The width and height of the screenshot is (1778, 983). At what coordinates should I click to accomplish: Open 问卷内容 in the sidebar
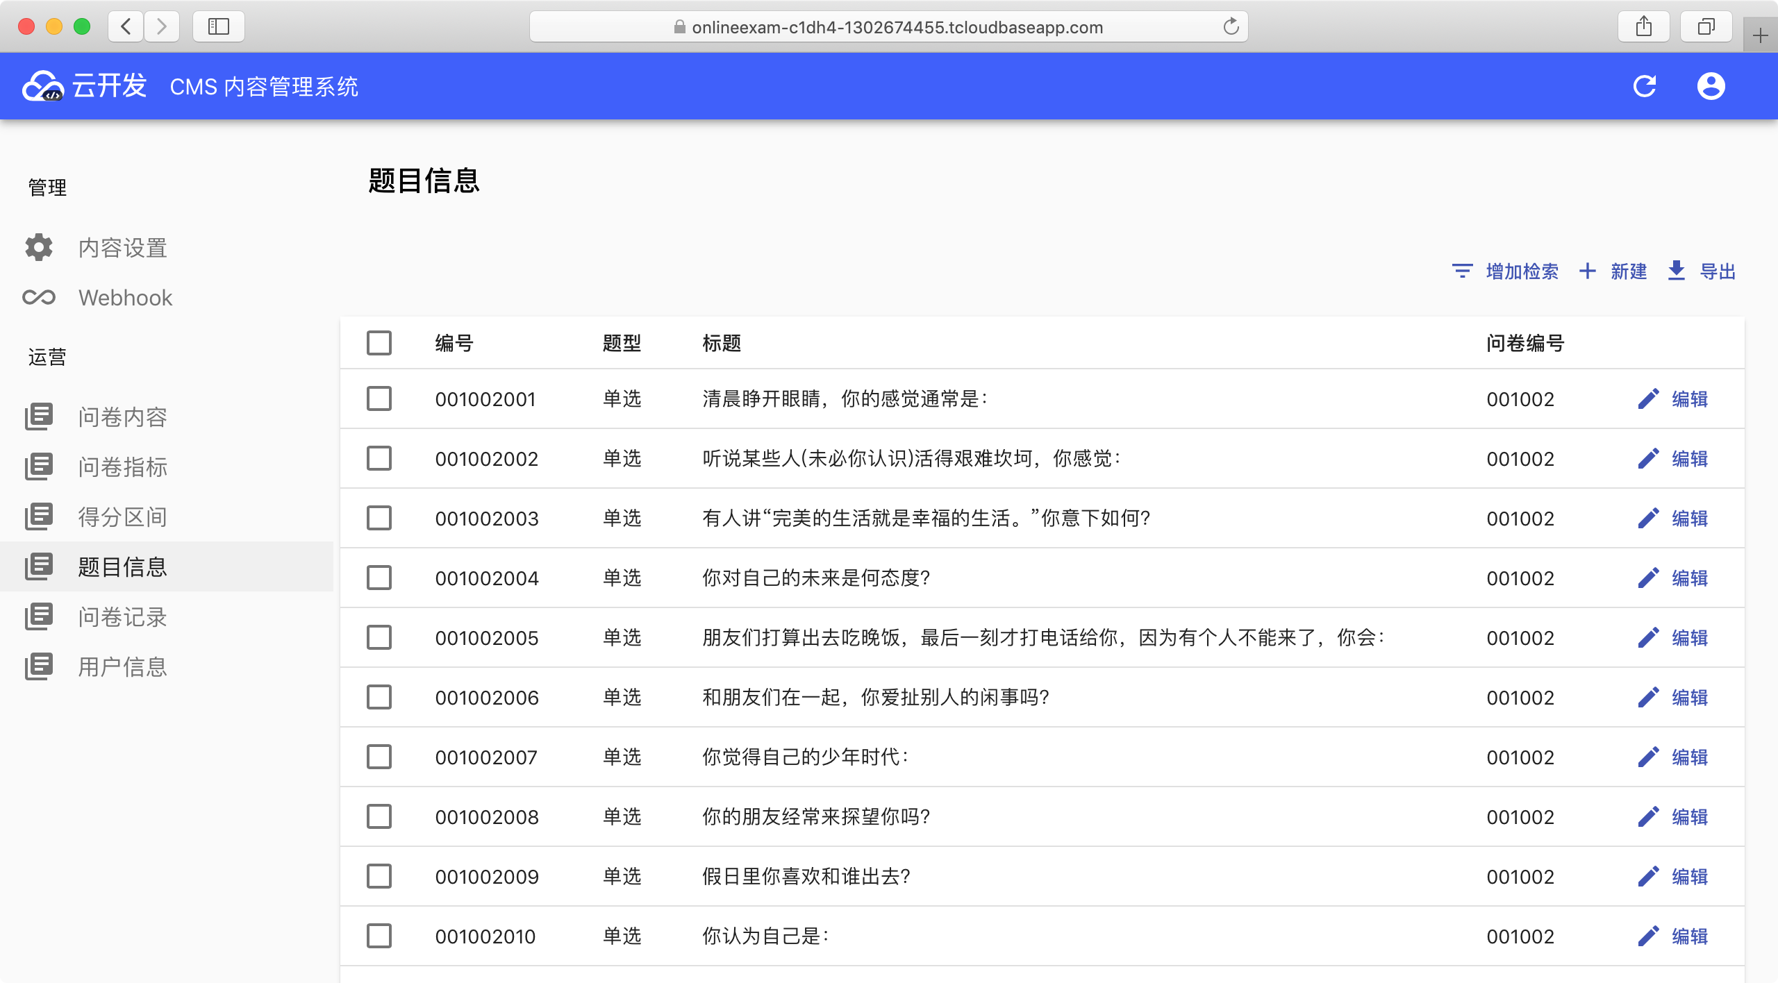pos(122,417)
